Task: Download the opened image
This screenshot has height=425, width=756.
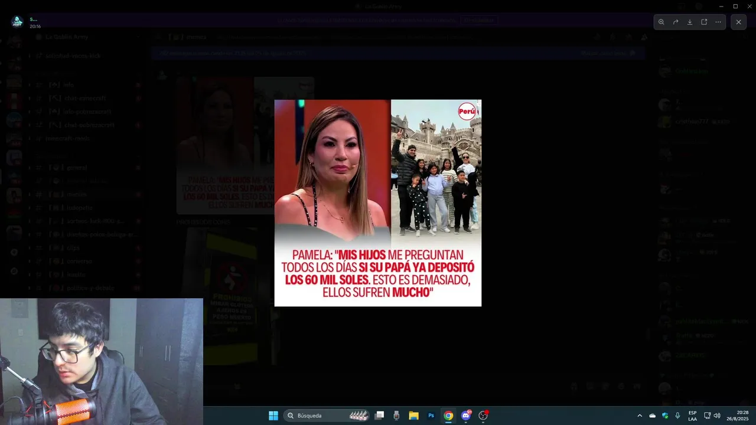Action: coord(690,22)
